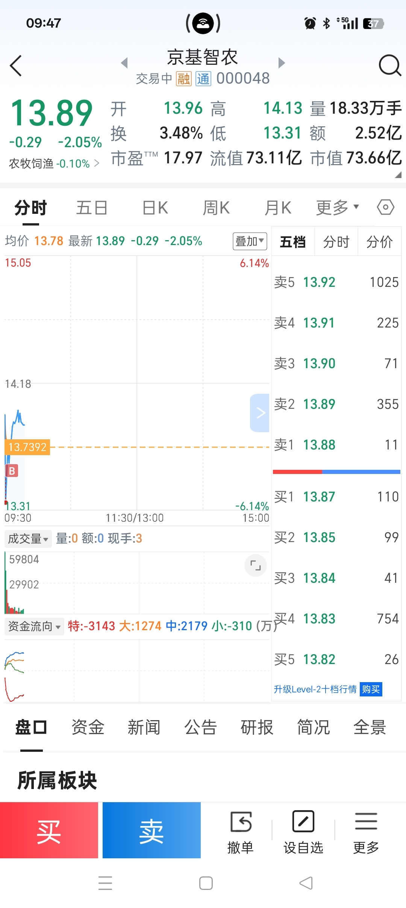
Task: Open chart settings hexagon icon
Action: click(x=385, y=207)
